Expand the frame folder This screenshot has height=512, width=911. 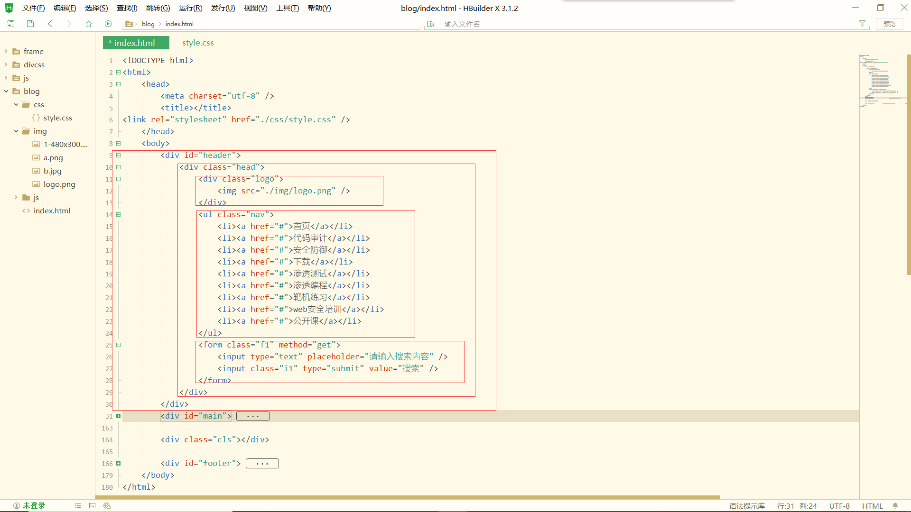pos(6,51)
